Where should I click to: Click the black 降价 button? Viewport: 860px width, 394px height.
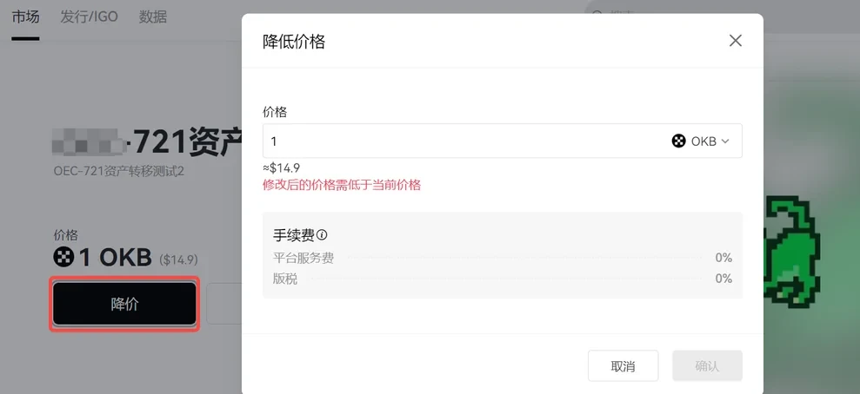tap(124, 304)
